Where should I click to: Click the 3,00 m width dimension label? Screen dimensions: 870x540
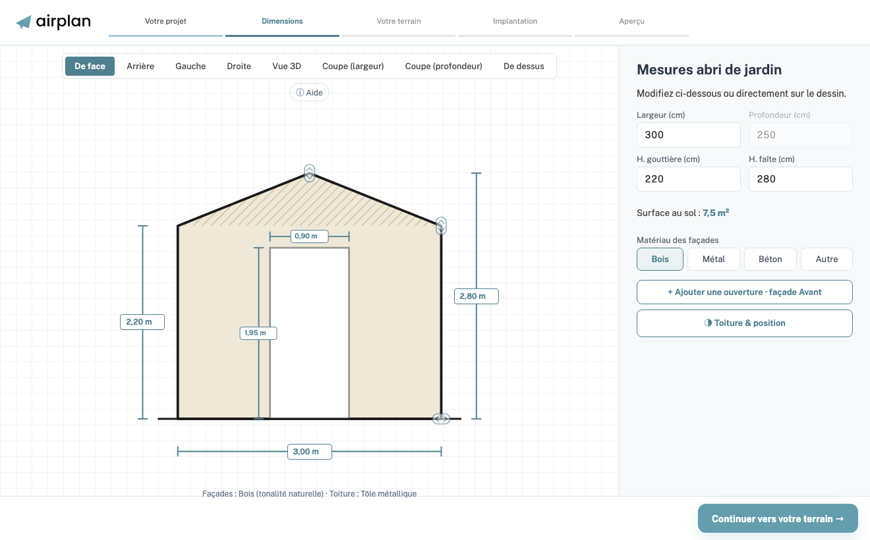[x=309, y=452]
